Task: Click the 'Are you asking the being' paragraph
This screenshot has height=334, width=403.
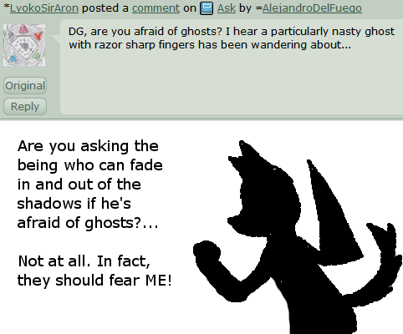Action: coord(89,185)
